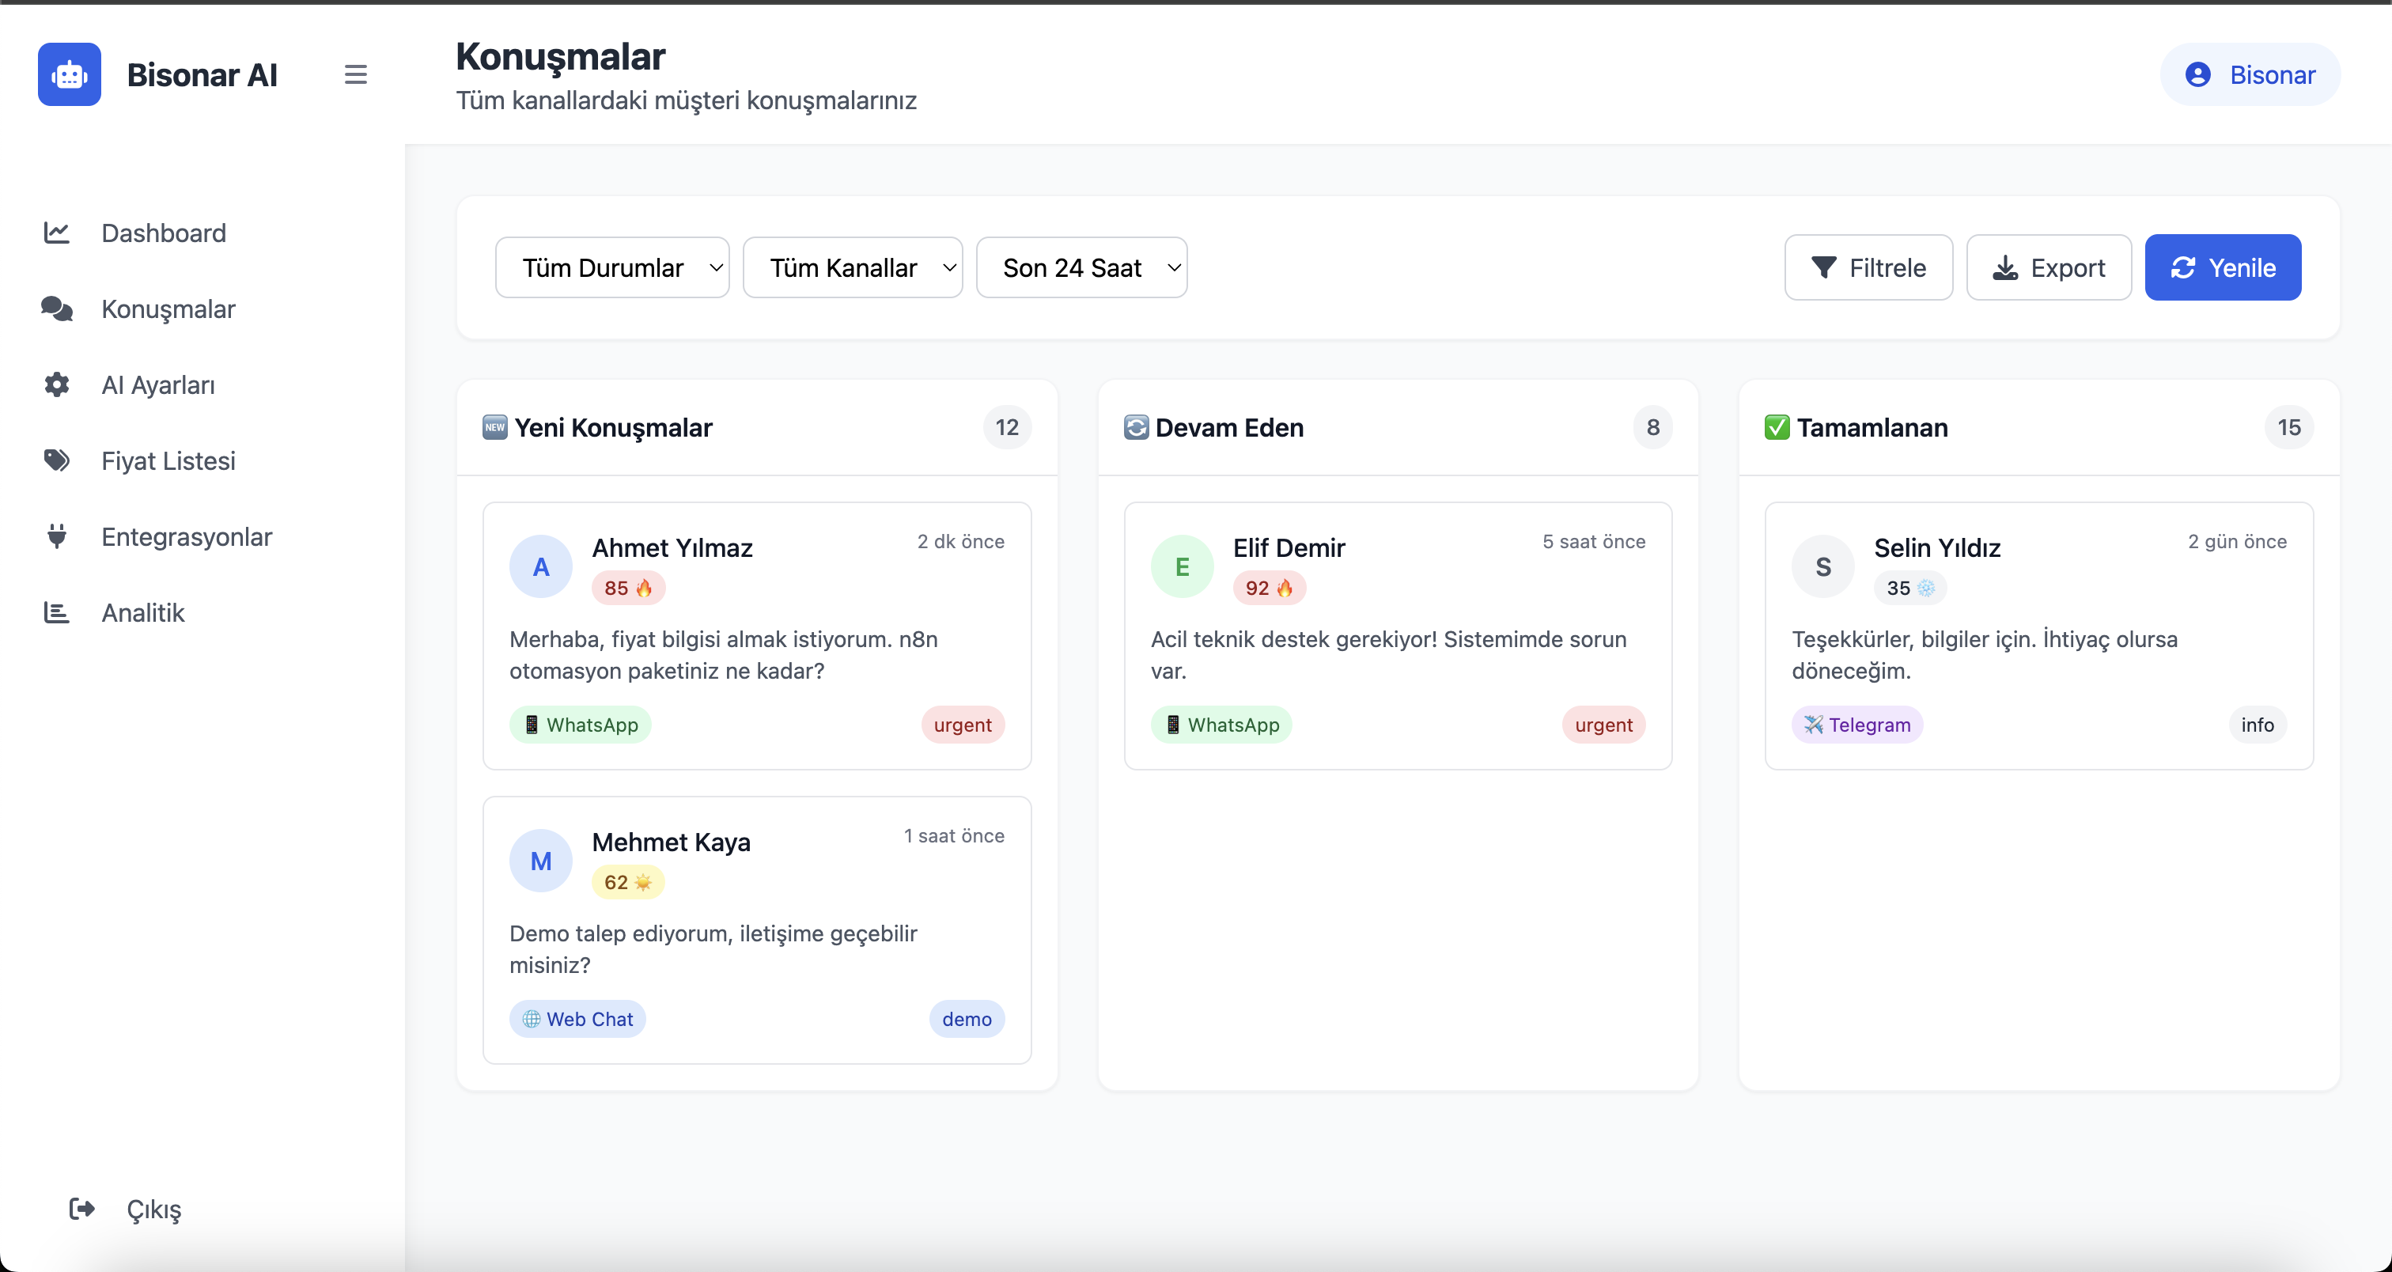Click the Devam Eden count badge 8

click(x=1653, y=427)
